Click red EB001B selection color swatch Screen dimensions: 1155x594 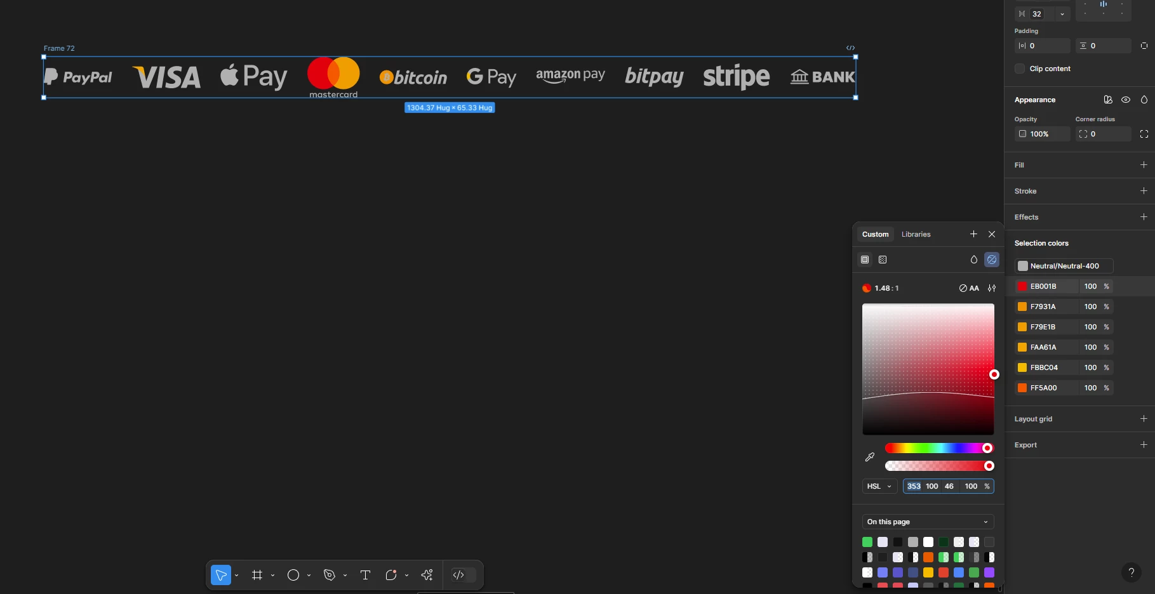pos(1022,286)
